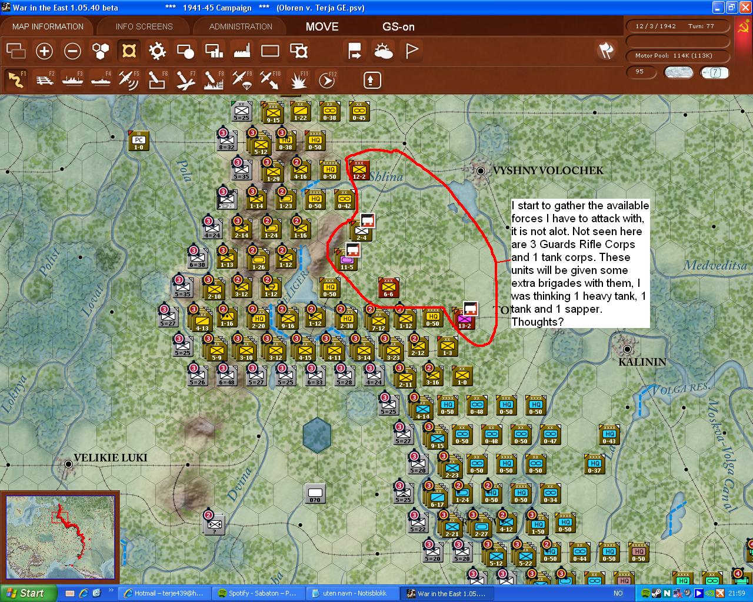Click the rectangle-with-gear toolbar icon
This screenshot has height=602, width=753.
pos(299,51)
